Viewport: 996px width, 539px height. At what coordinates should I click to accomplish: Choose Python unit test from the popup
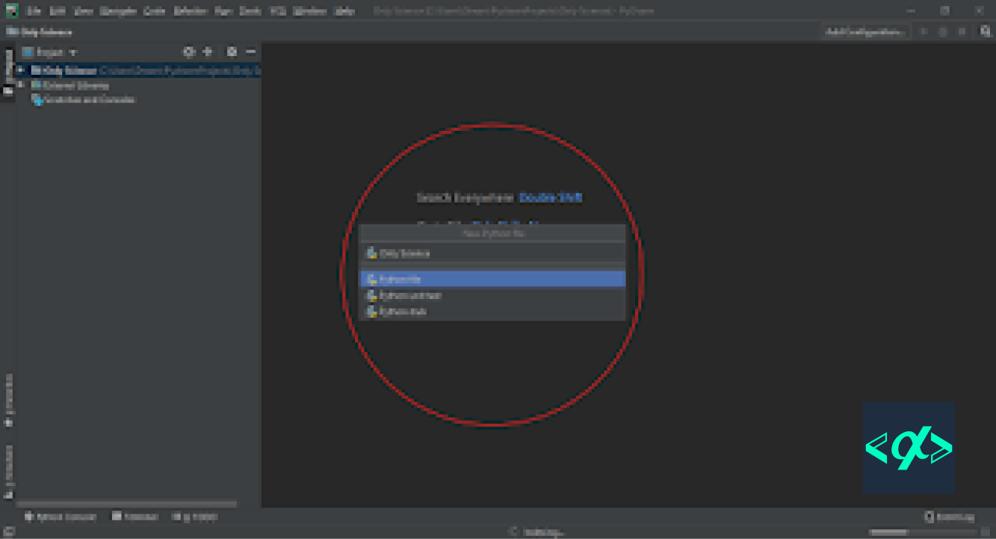tap(410, 295)
